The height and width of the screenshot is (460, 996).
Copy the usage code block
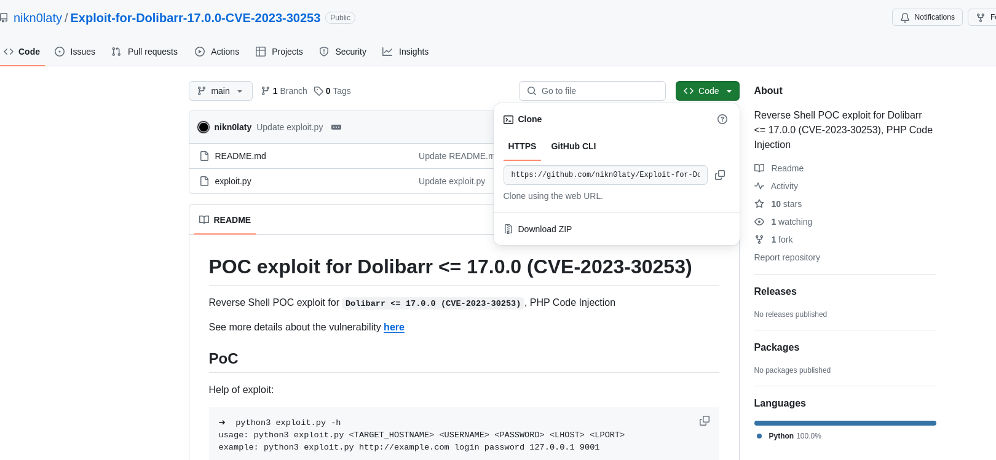coord(705,421)
